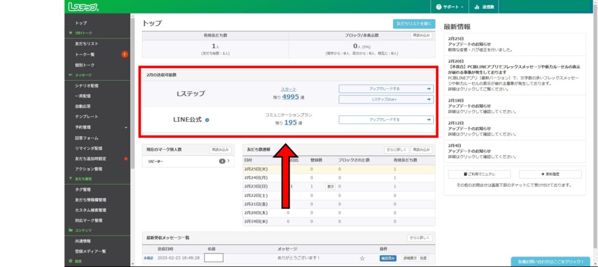598x267 pixels.
Task: Click the red dot next to 友だち追加時設定
Action: pyautogui.click(x=126, y=158)
